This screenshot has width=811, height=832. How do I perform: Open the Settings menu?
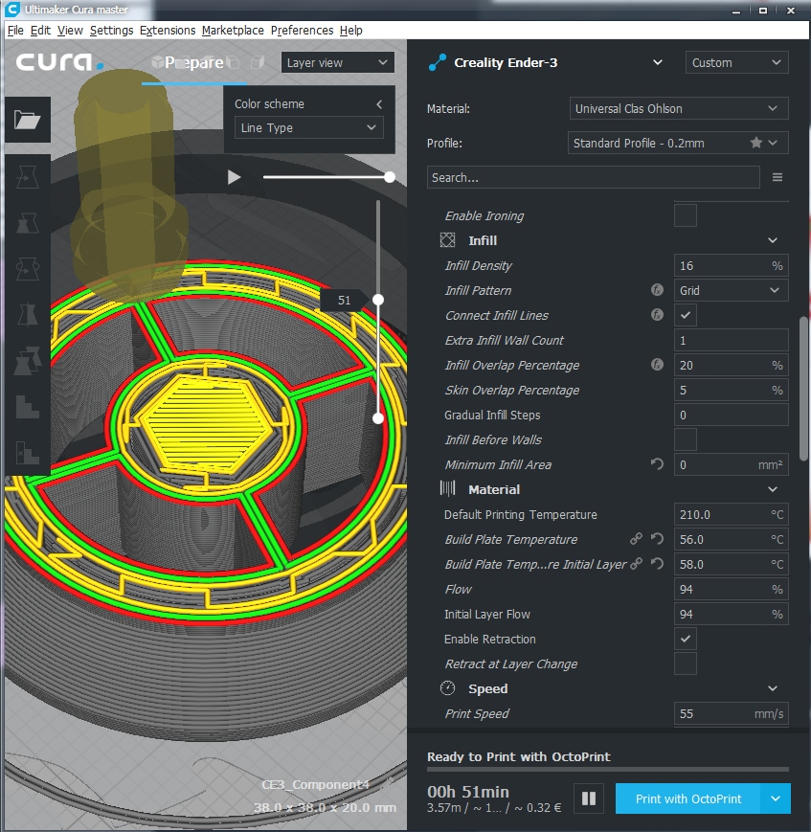111,31
